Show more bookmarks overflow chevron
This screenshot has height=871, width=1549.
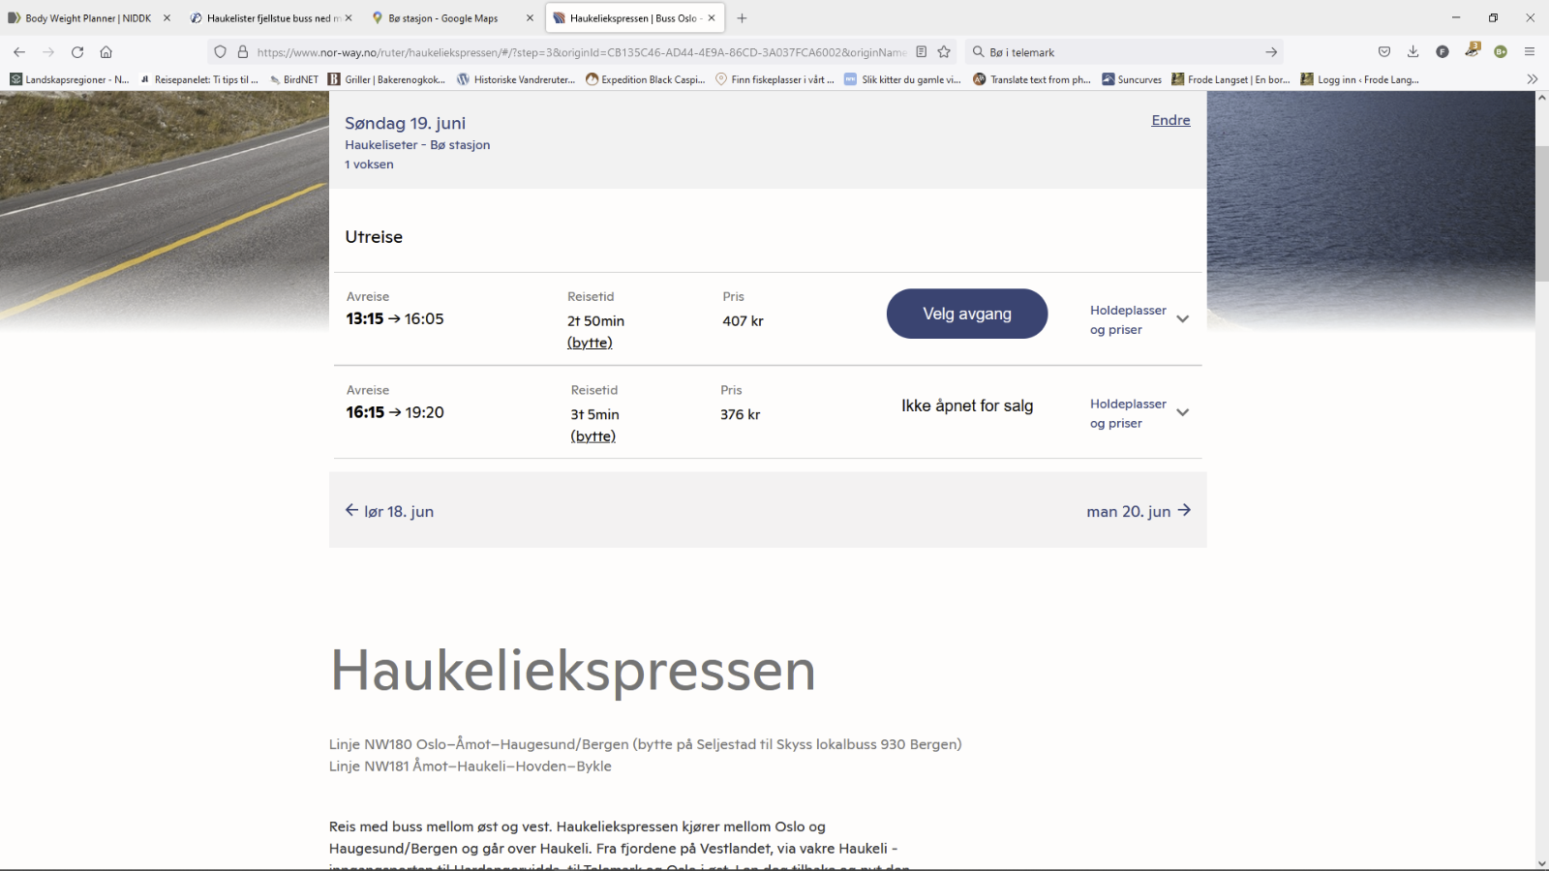point(1532,79)
